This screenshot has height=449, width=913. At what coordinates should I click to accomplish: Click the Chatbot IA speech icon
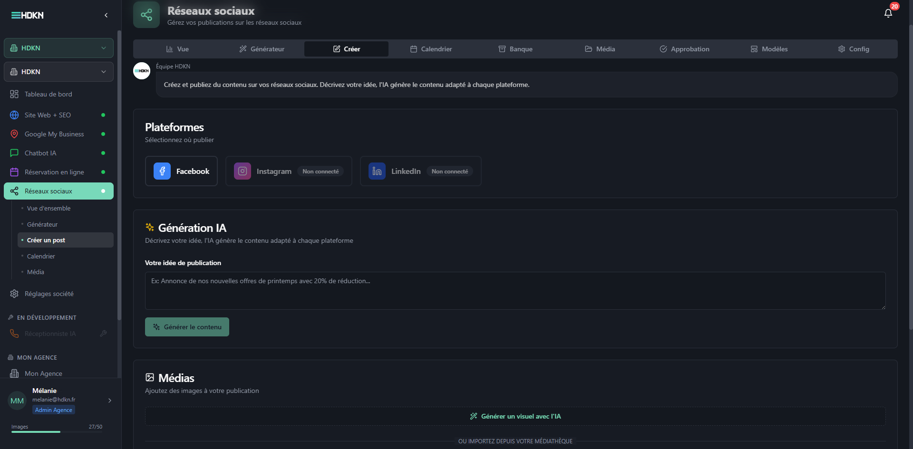[x=14, y=153]
